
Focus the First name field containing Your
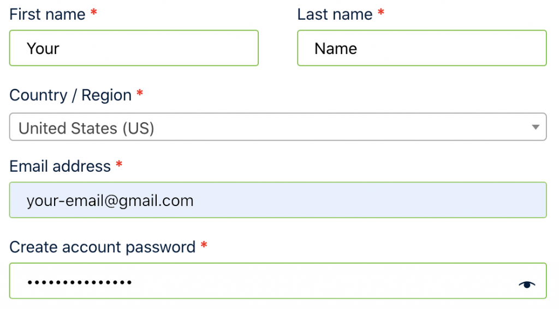(134, 48)
